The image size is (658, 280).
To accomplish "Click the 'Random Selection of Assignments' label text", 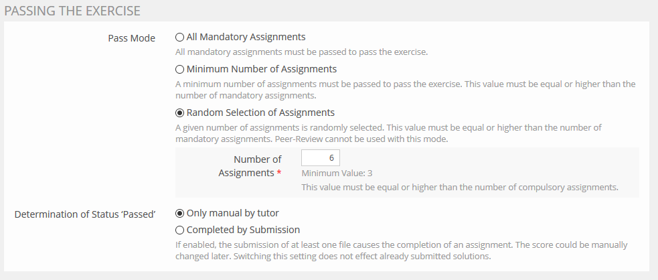I will coord(260,113).
